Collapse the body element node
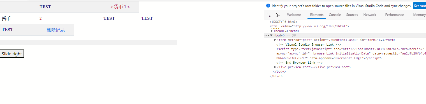Viewport: 426px width, 104px height. 271,35
